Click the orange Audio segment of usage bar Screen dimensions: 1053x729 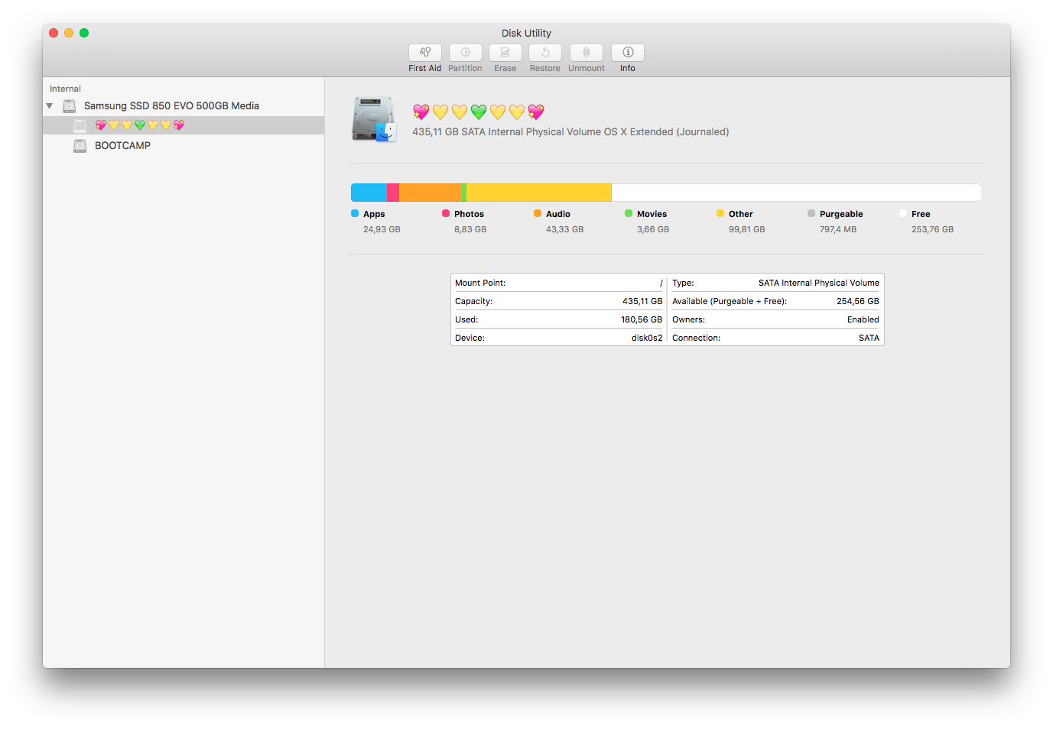click(431, 193)
